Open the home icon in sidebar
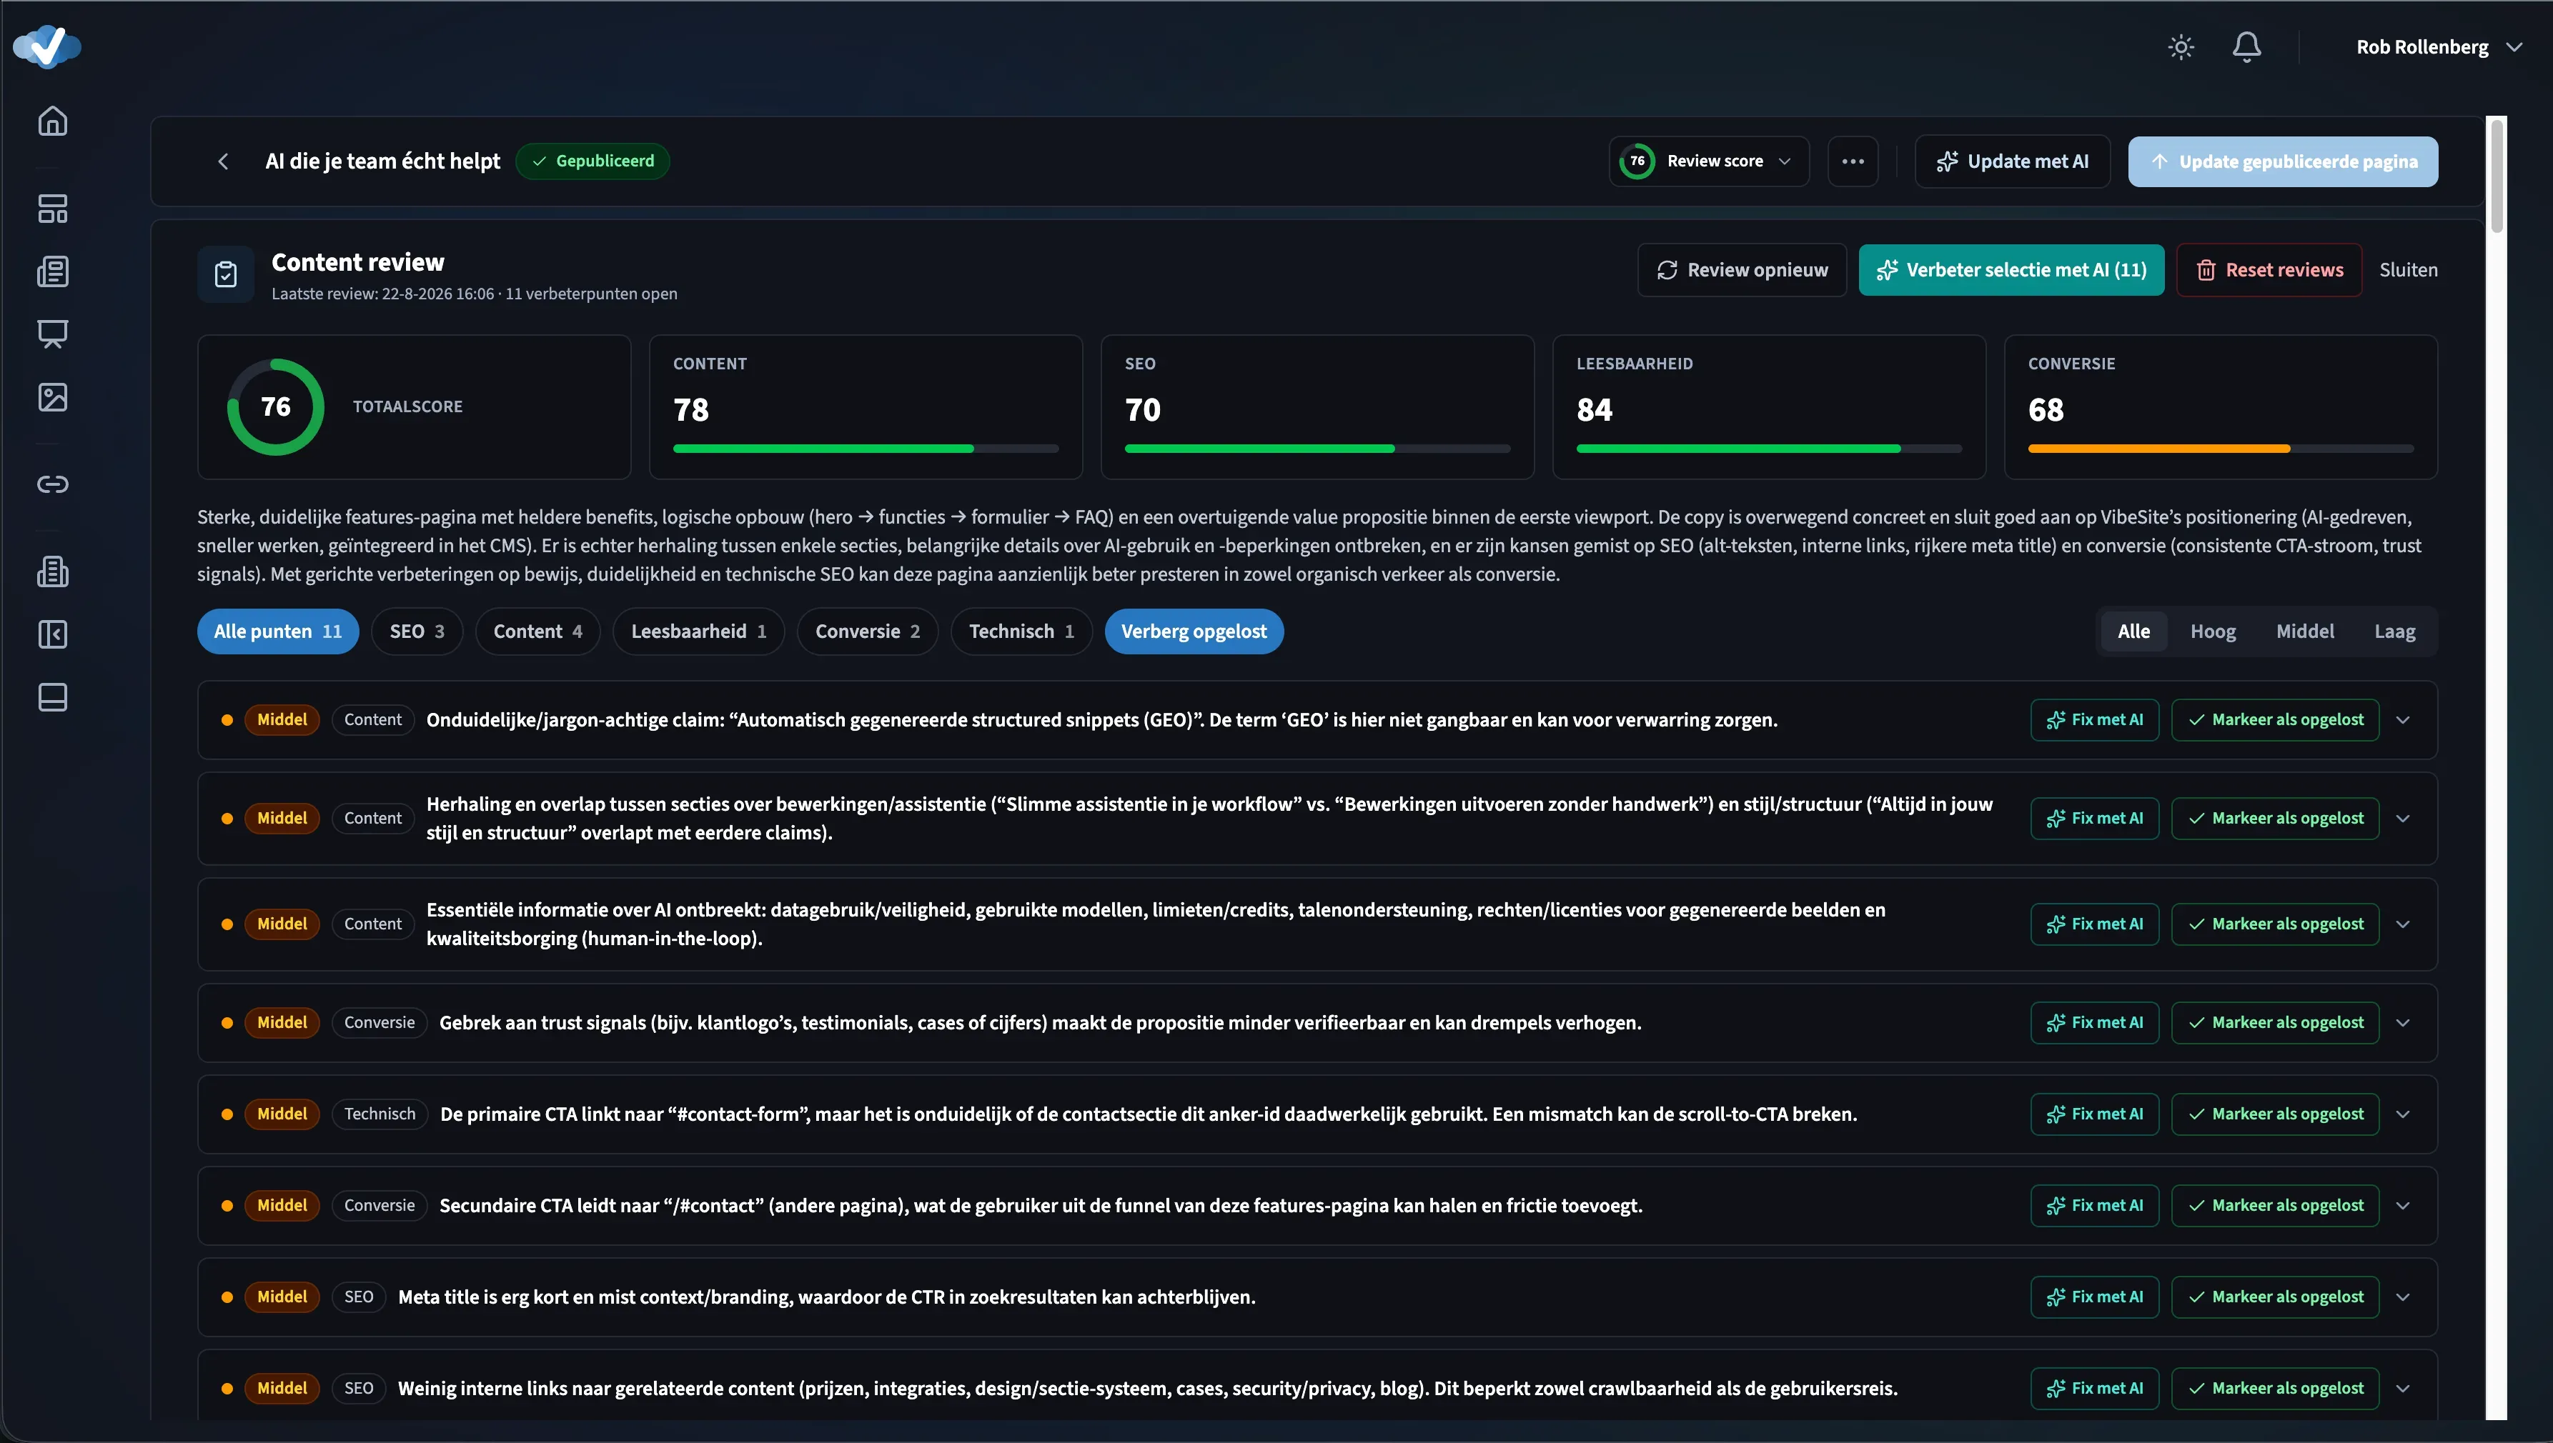Screen dimensions: 2553x1443 [53, 121]
